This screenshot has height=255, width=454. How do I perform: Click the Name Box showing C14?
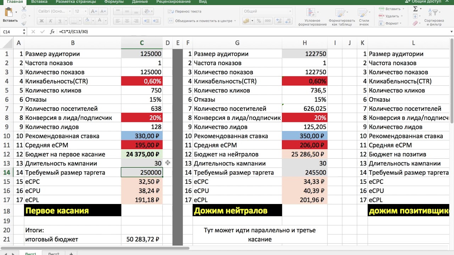click(x=11, y=32)
